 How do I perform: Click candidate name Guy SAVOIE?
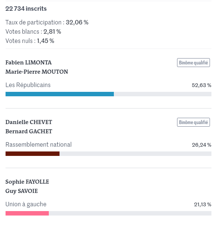click(x=21, y=191)
